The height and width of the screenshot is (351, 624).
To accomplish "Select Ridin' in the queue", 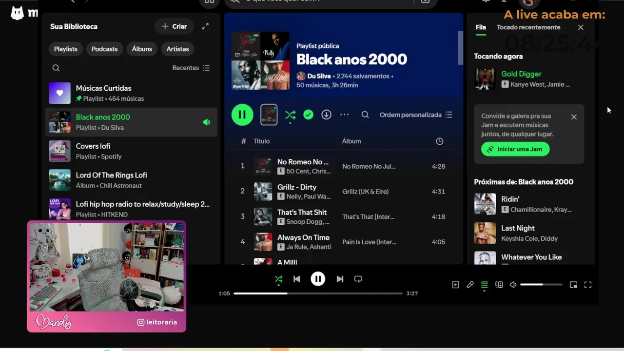I will pyautogui.click(x=529, y=204).
